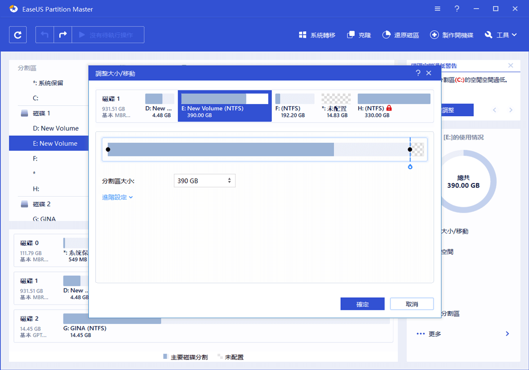Click the 確定 confirm button
The image size is (529, 370).
362,304
